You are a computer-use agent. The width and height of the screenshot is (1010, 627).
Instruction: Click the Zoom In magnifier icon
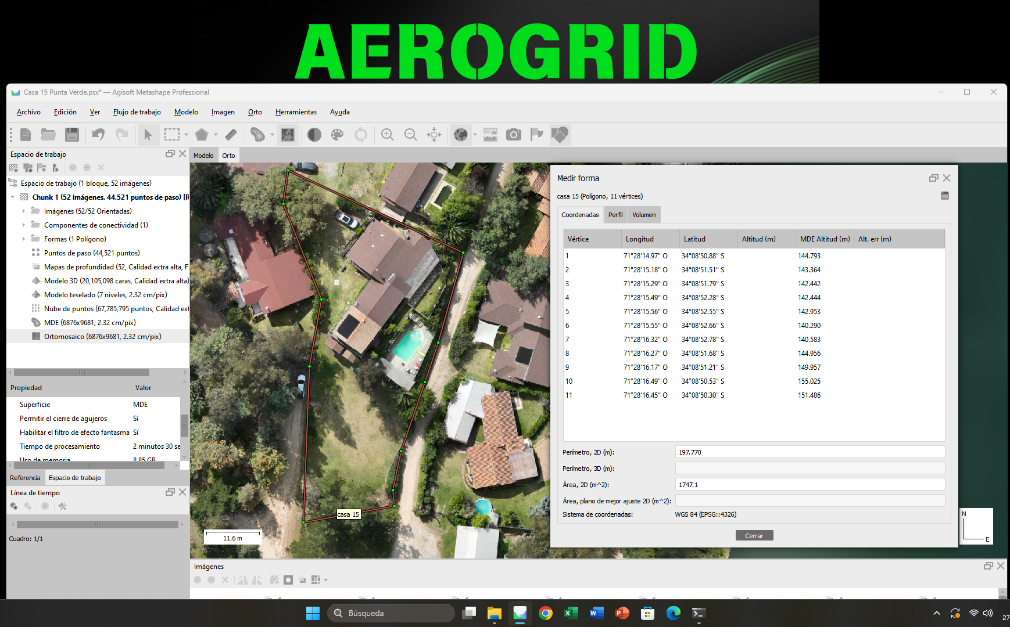[x=387, y=135]
